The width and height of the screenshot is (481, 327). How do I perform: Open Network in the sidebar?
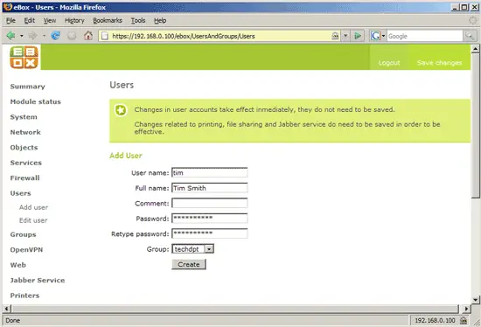click(25, 132)
